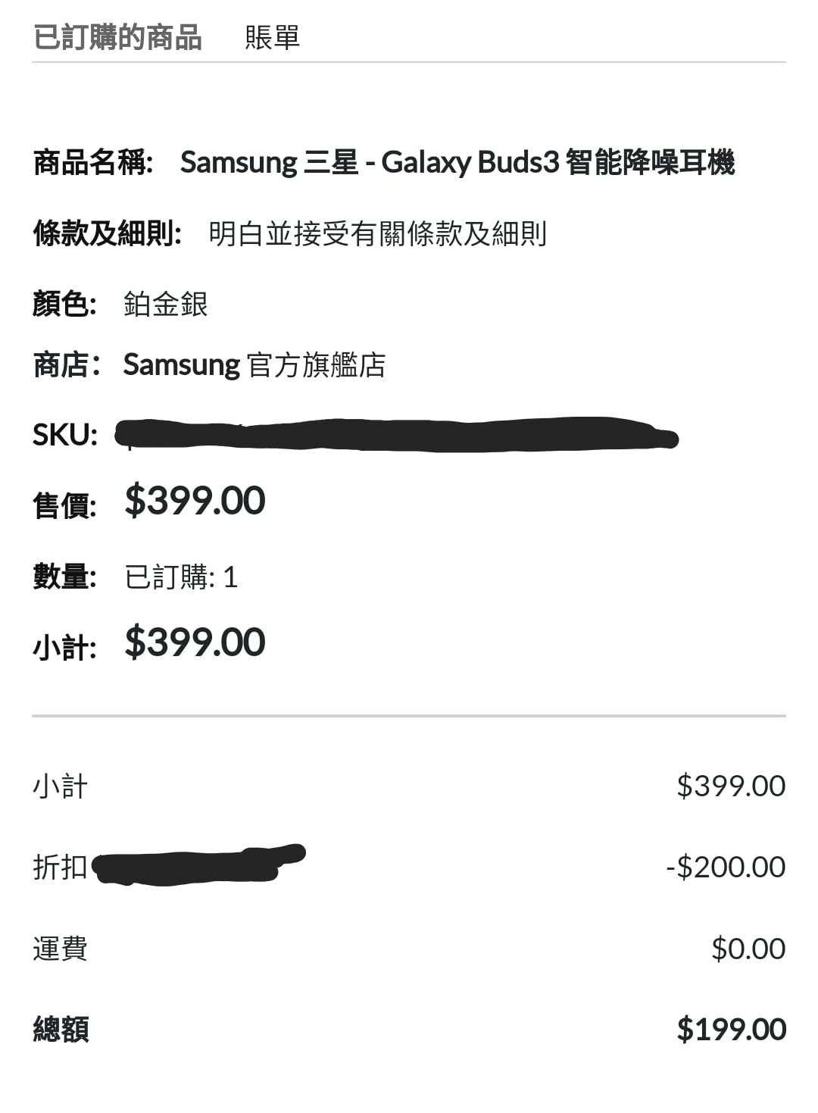The width and height of the screenshot is (818, 1113).
Task: Open the 已訂購的商品 tab
Action: point(117,36)
